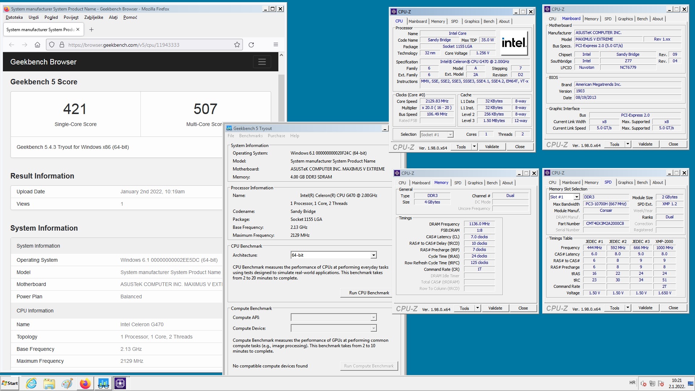
Task: Click Tools button in CPU-Z Memory window
Action: coord(464,308)
